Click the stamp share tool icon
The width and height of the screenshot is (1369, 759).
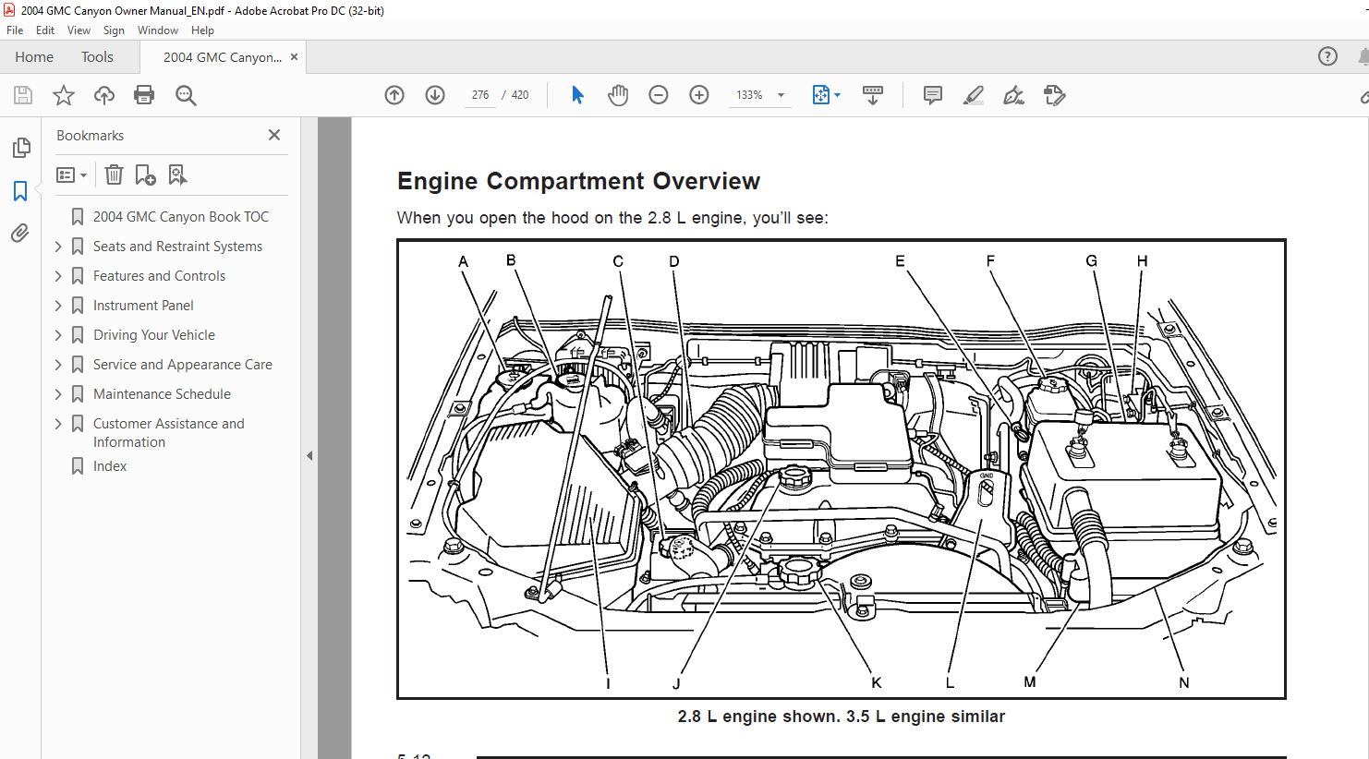(1054, 95)
